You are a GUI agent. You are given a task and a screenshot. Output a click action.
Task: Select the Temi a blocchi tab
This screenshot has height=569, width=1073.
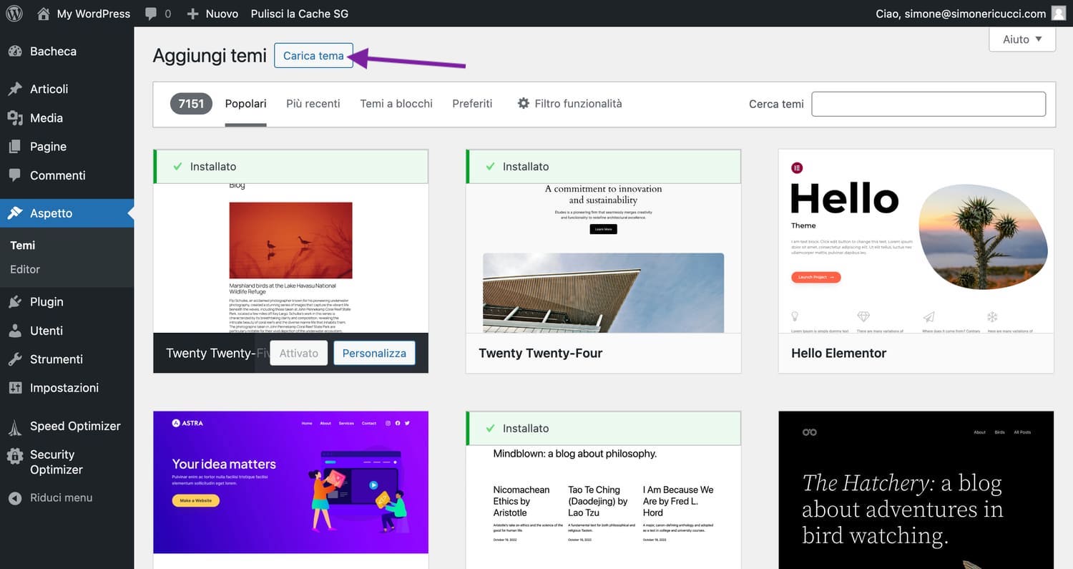396,104
